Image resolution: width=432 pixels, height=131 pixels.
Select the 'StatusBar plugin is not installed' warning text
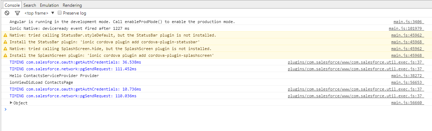coord(113,35)
